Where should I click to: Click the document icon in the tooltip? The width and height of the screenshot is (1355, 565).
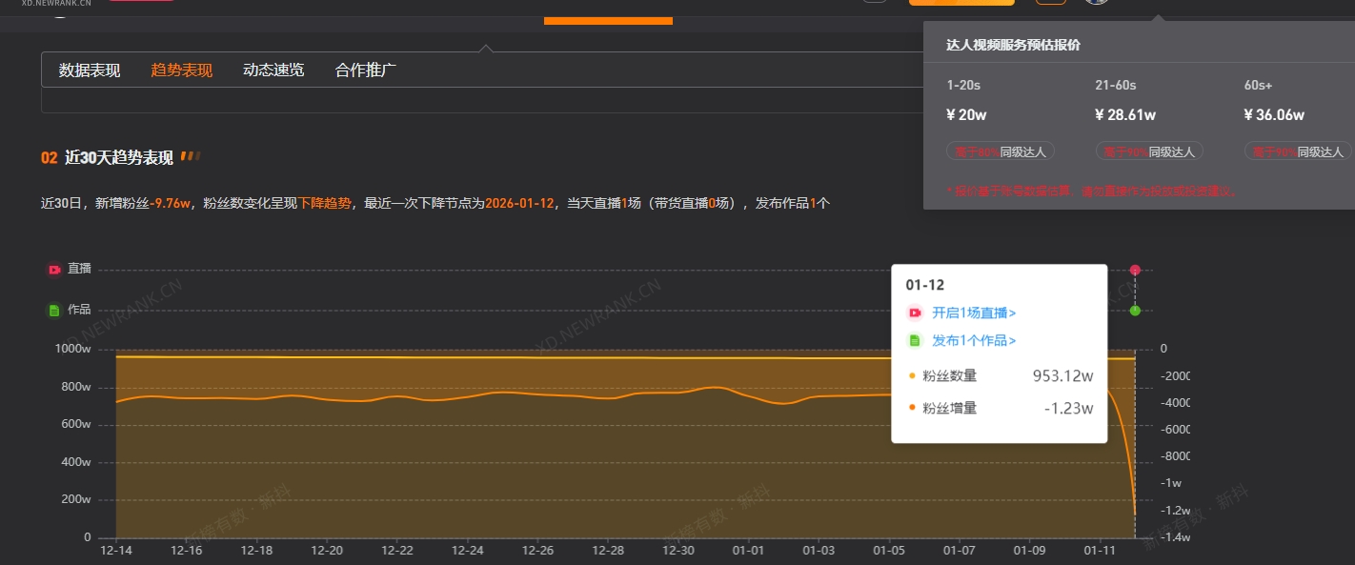coord(915,340)
